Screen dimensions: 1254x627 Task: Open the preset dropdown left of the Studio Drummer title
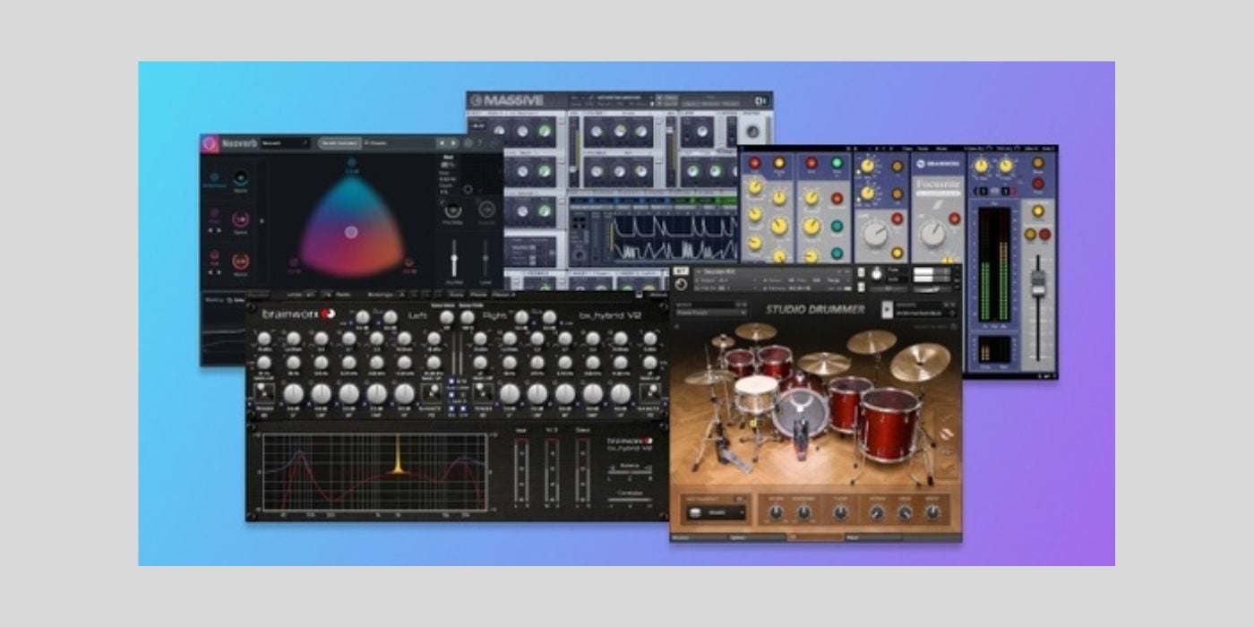coord(712,311)
